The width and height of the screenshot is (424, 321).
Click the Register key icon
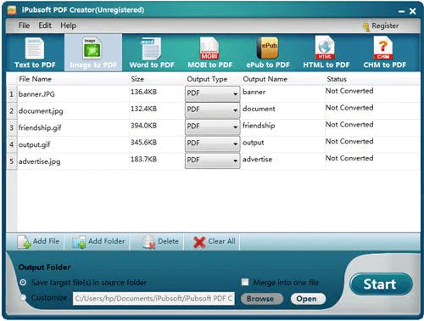pyautogui.click(x=365, y=26)
